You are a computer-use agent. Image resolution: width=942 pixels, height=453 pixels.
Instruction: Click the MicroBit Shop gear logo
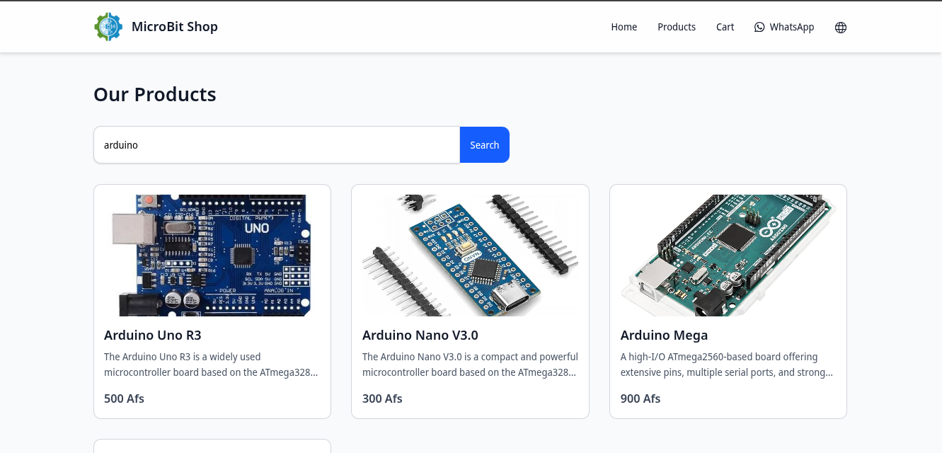[108, 27]
